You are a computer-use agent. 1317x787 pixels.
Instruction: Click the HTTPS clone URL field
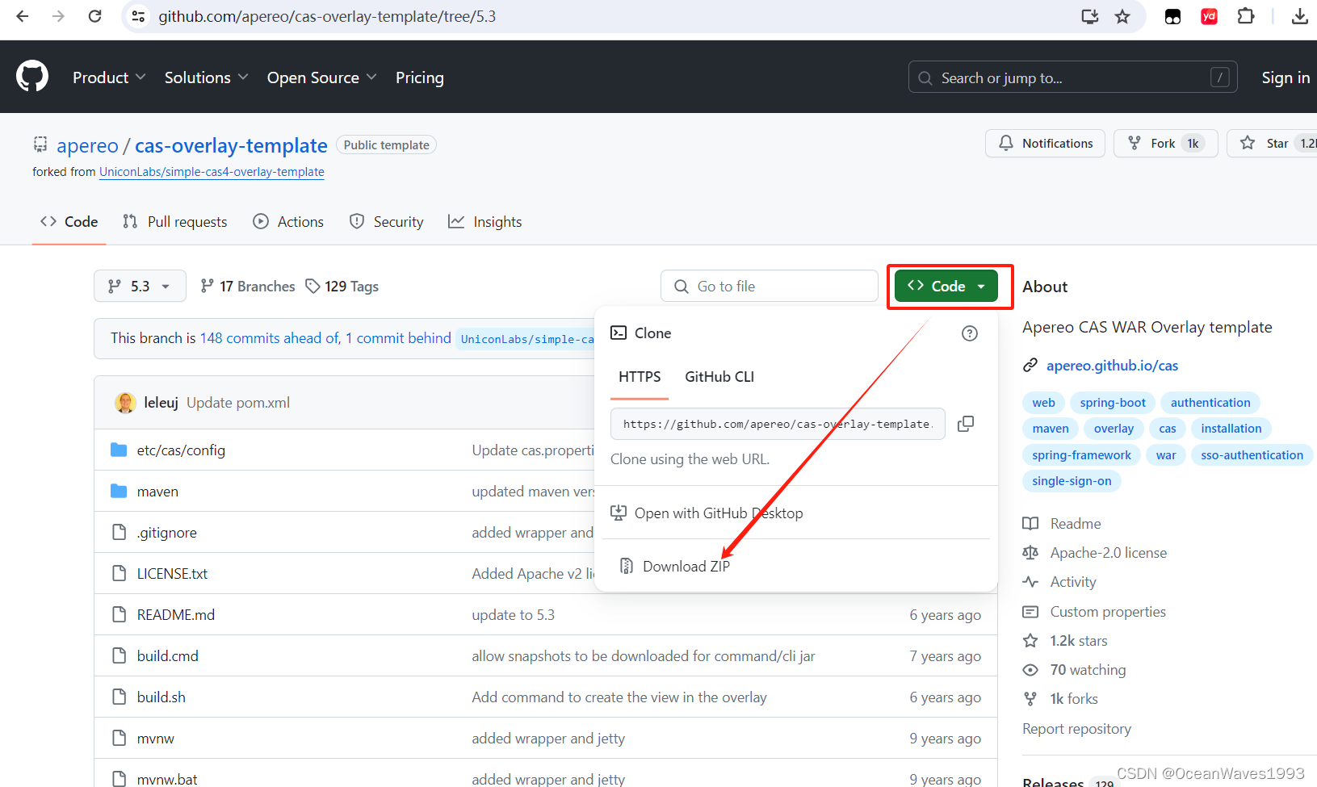pyautogui.click(x=778, y=424)
